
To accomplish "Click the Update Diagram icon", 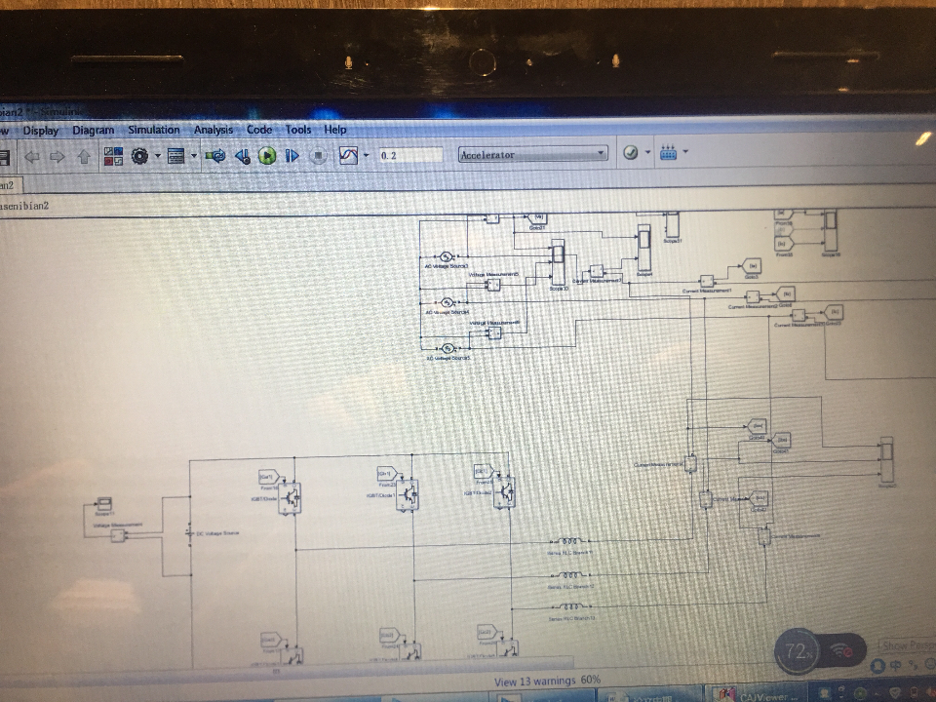I will click(x=214, y=156).
